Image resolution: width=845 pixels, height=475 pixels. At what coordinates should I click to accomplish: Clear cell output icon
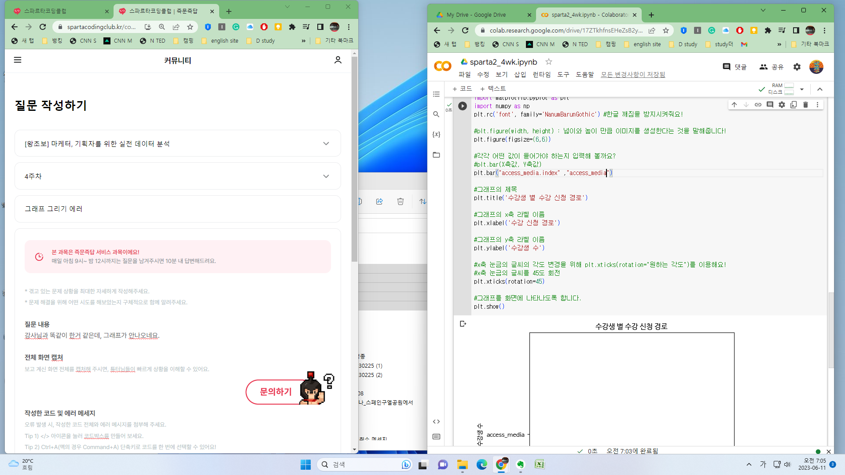coord(463,324)
